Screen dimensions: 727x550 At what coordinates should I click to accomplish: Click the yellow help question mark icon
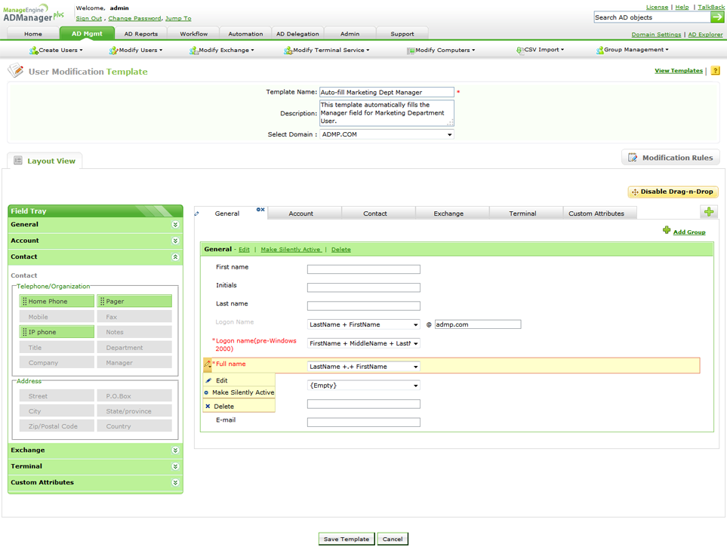click(x=715, y=71)
